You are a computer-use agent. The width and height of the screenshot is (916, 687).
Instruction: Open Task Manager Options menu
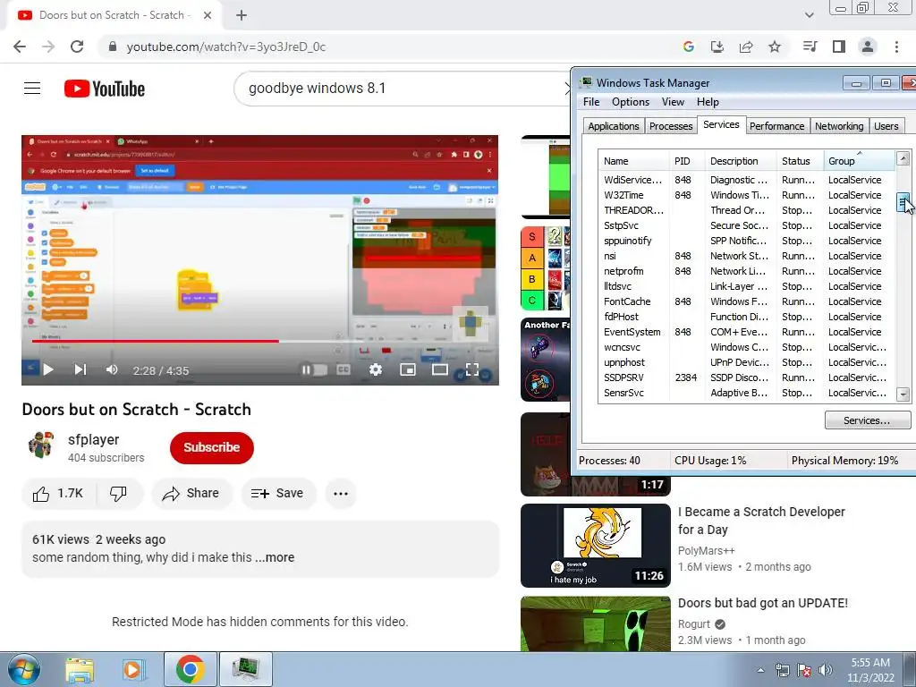pyautogui.click(x=631, y=102)
